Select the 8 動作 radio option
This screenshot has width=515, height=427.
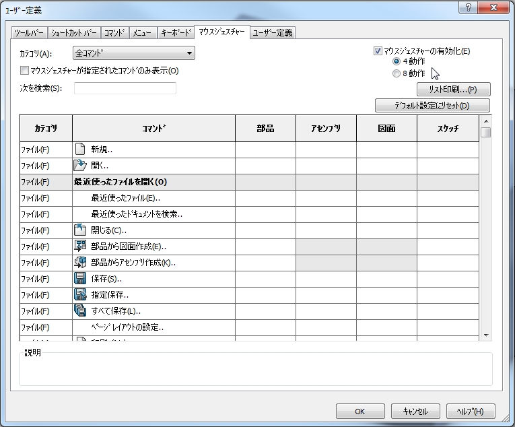tap(397, 74)
